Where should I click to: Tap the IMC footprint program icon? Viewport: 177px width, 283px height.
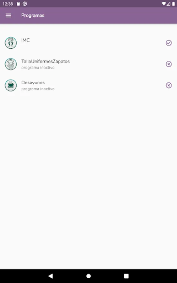pyautogui.click(x=11, y=43)
